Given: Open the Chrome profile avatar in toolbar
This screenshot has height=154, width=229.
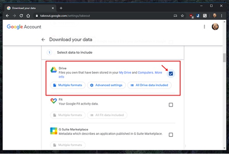Looking at the screenshot, I should pyautogui.click(x=214, y=16).
